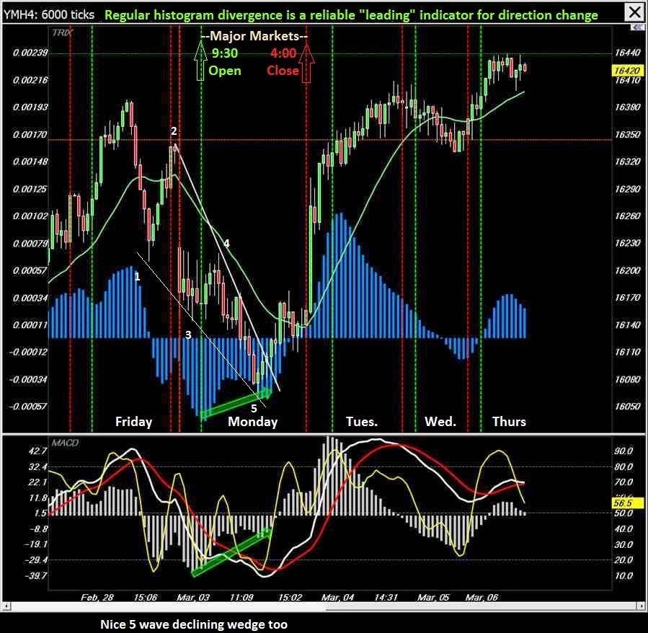Click the 'Friday' day label
This screenshot has height=633, width=648.
[x=134, y=422]
